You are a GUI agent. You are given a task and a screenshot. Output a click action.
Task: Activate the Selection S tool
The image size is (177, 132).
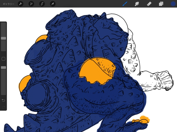pyautogui.click(x=42, y=4)
